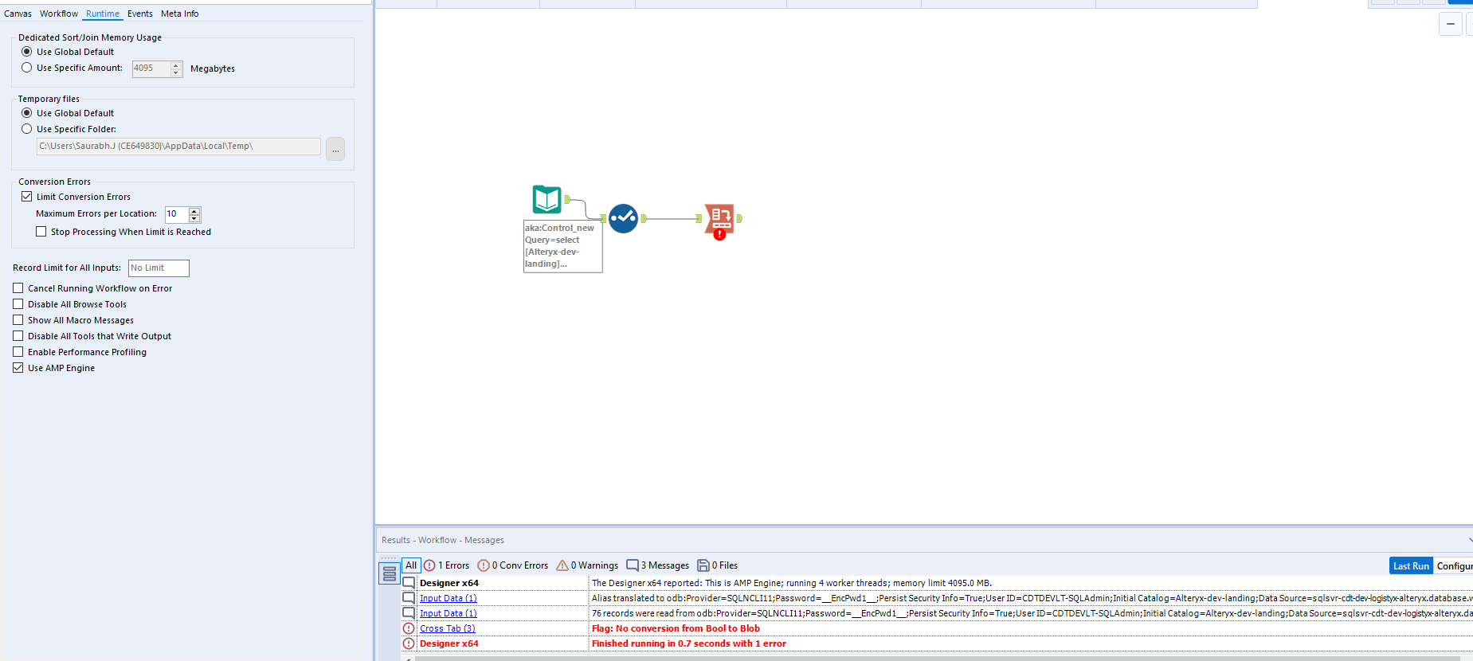Filter results by 0 Conv Errors
Viewport: 1473px width, 661px height.
(x=512, y=565)
